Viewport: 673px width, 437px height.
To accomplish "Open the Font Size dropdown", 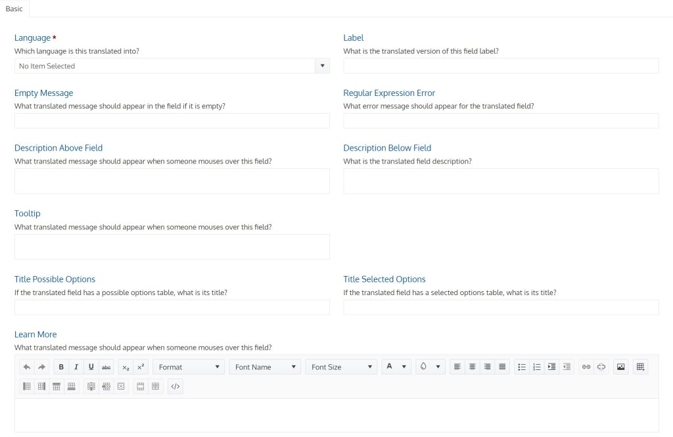I will tap(341, 367).
